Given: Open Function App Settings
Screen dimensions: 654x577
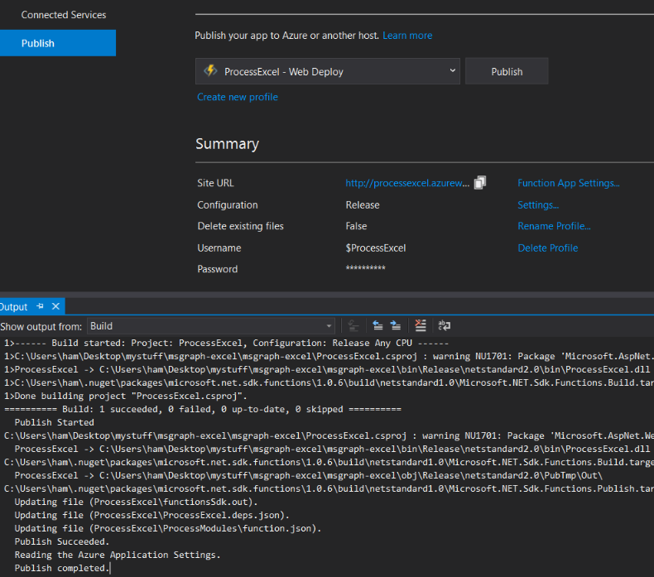Looking at the screenshot, I should point(568,183).
